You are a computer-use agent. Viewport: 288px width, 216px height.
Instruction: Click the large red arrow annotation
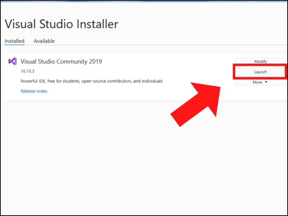(x=195, y=104)
